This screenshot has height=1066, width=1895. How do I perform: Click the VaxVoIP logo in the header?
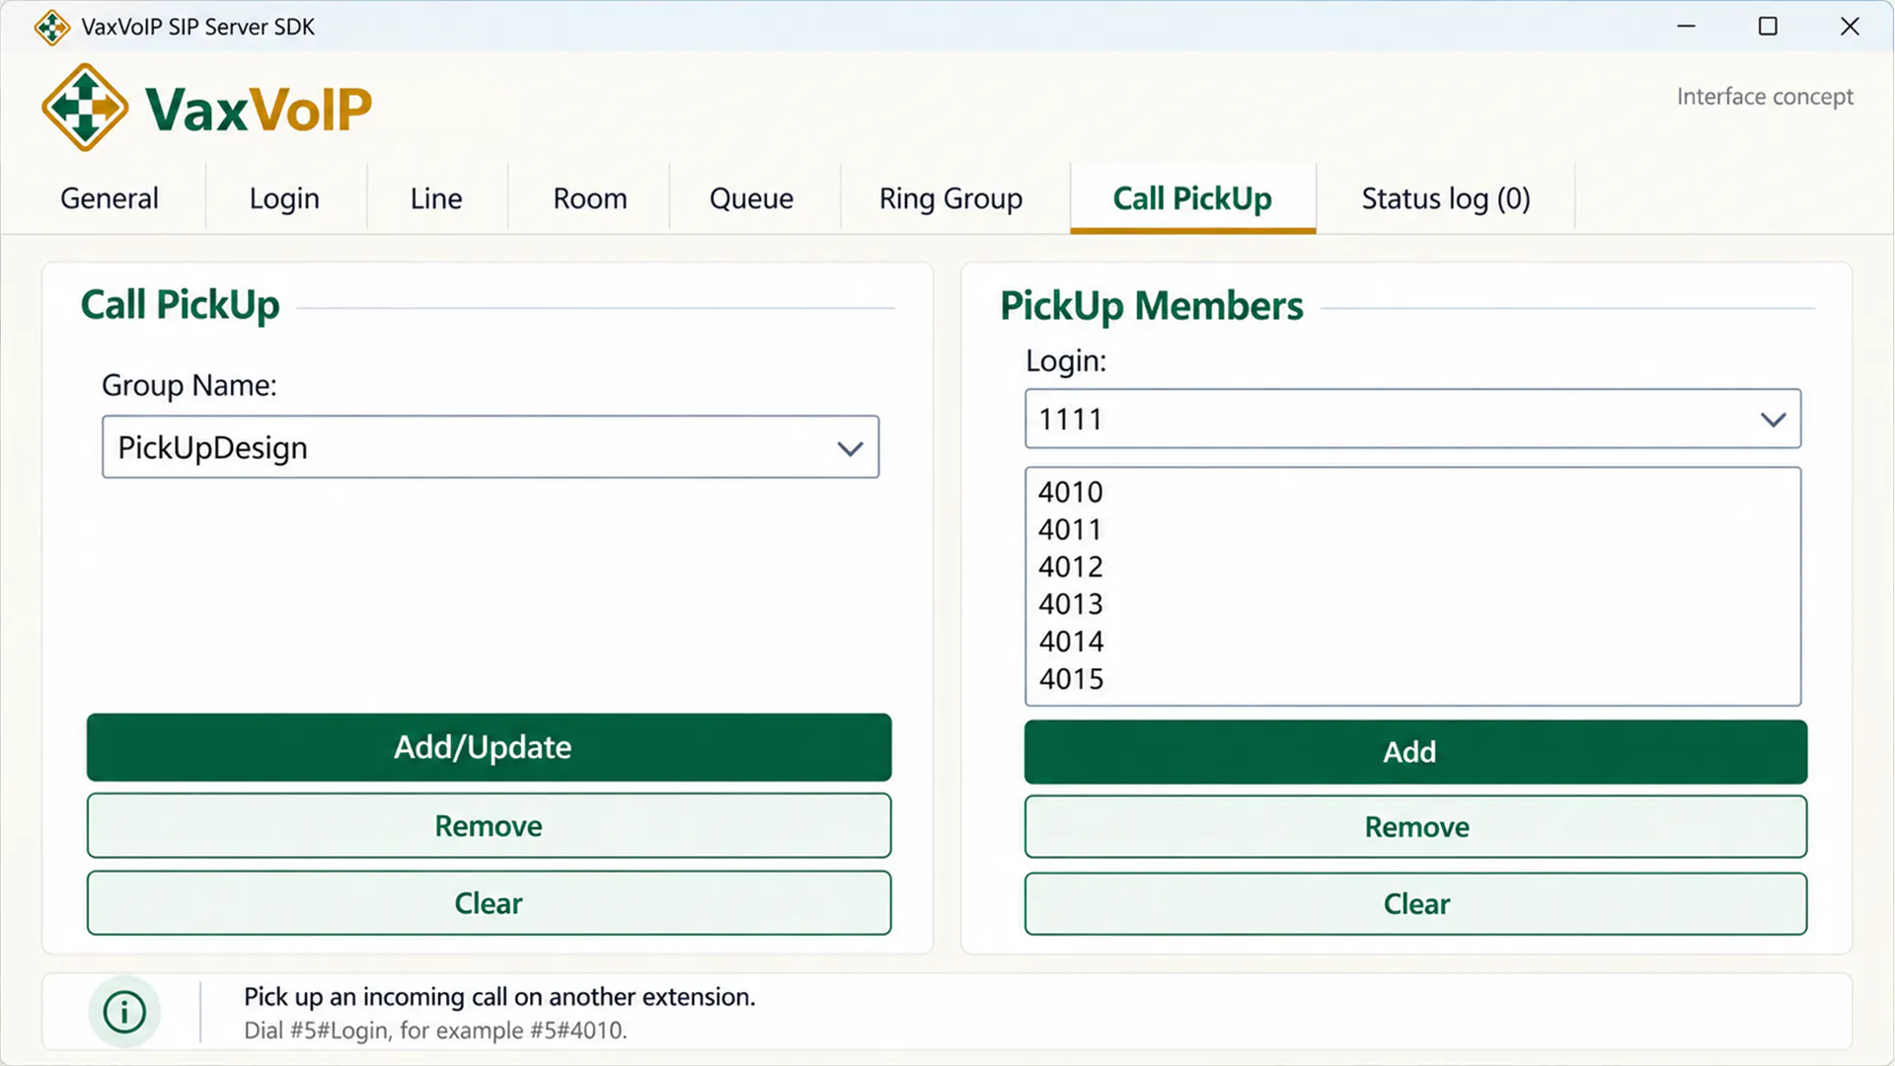pyautogui.click(x=206, y=108)
